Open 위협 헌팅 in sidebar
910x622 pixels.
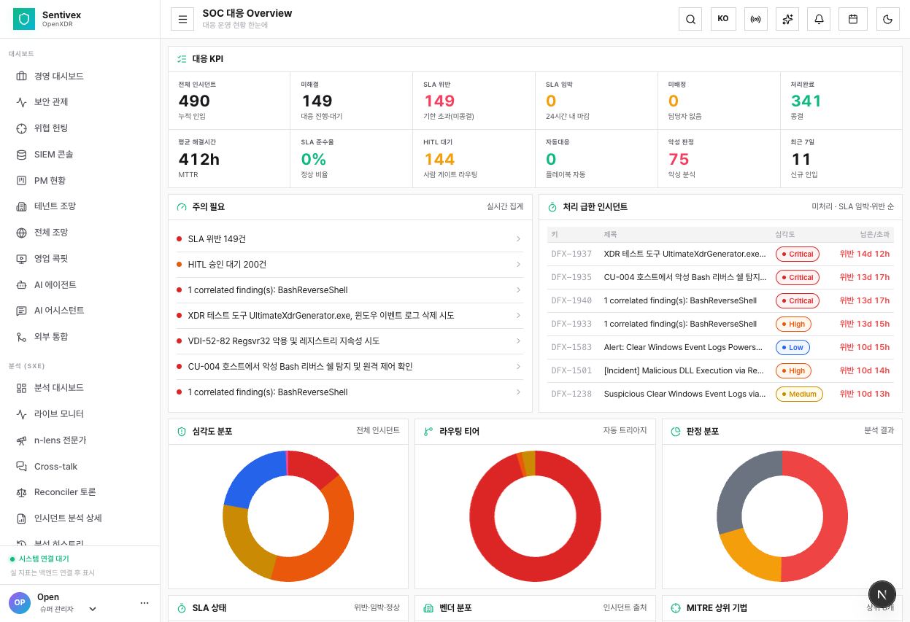[80, 128]
